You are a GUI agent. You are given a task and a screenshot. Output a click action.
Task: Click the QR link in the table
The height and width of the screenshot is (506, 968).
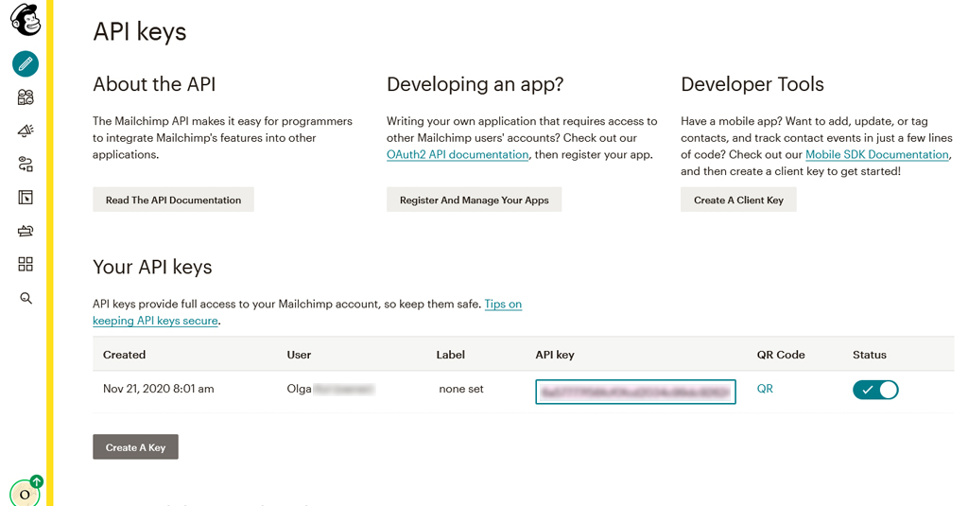[765, 389]
